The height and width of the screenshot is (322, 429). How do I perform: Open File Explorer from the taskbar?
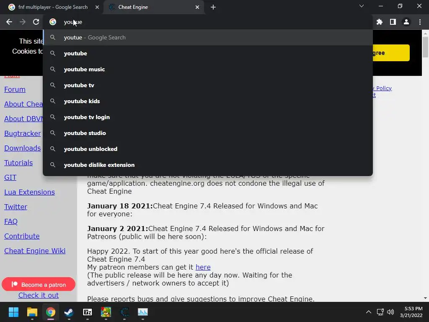pos(32,312)
